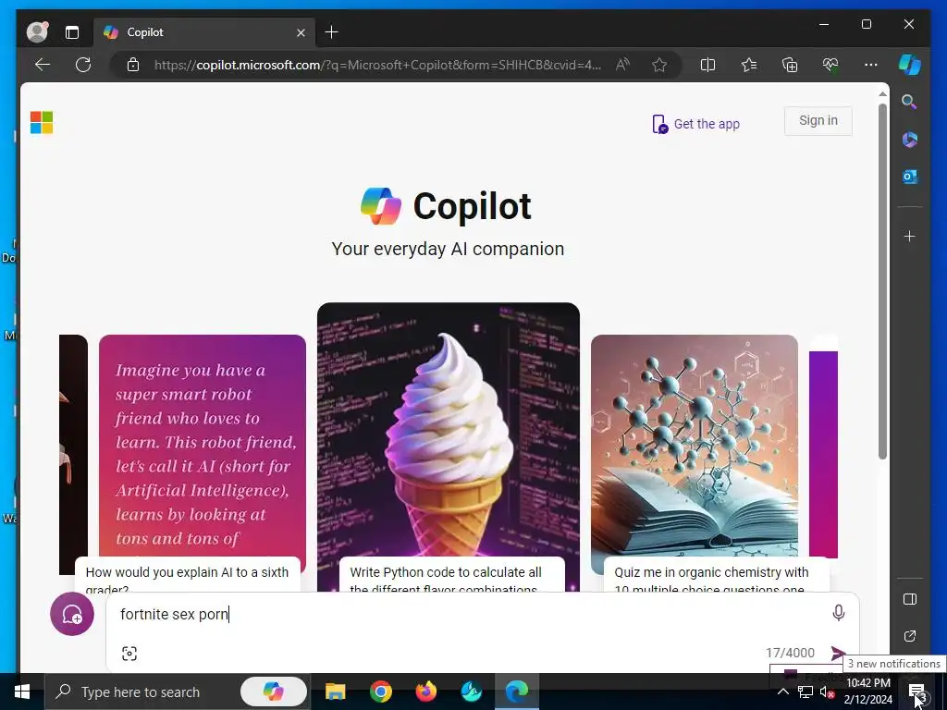Open Collections panel
The width and height of the screenshot is (947, 710).
790,65
